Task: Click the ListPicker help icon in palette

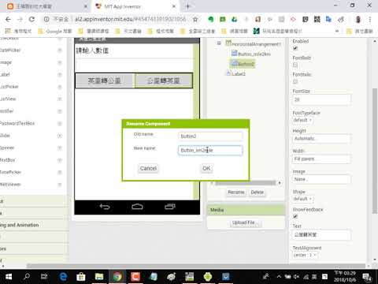Action: (60, 87)
